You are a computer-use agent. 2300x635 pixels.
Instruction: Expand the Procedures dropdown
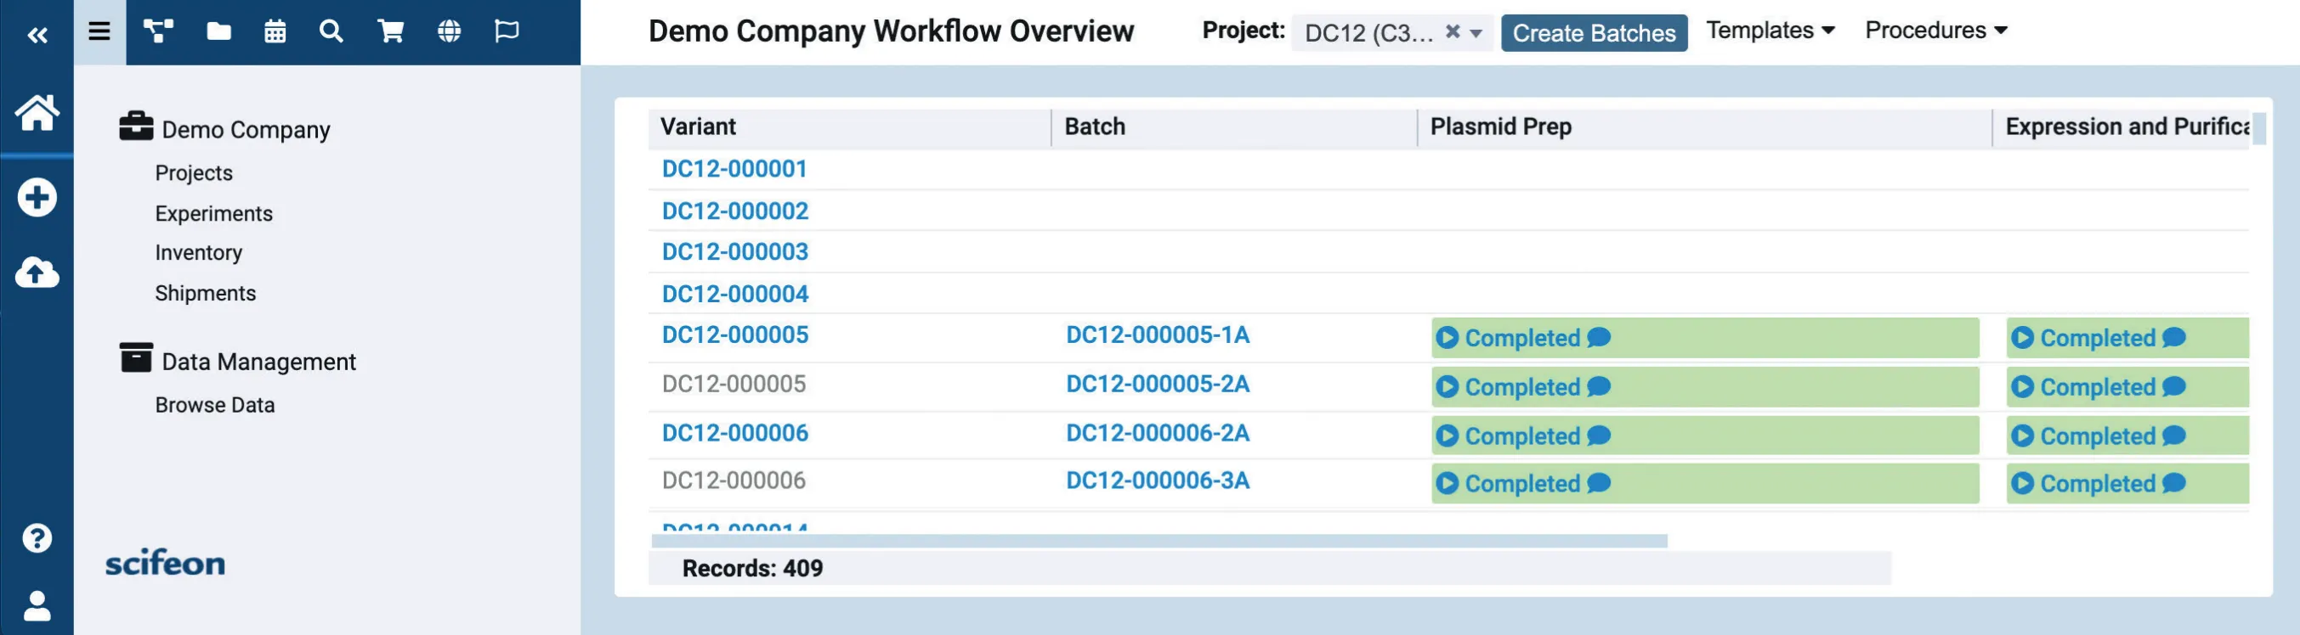click(x=1935, y=31)
